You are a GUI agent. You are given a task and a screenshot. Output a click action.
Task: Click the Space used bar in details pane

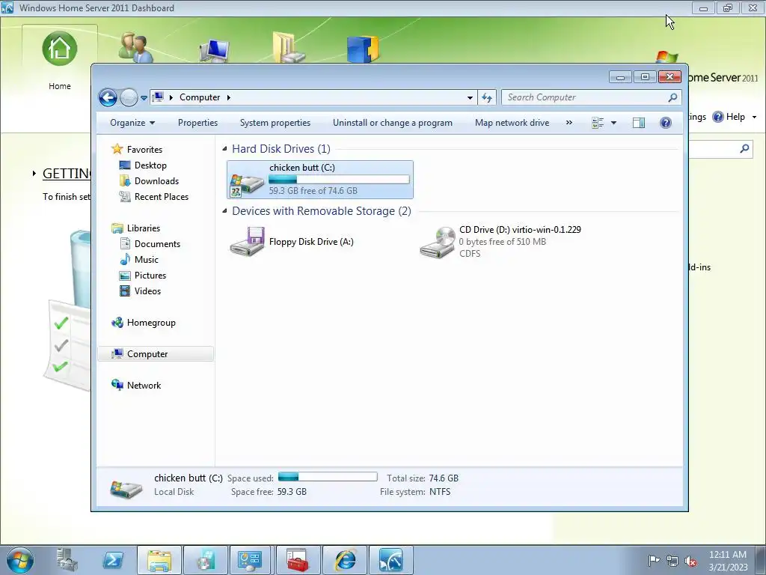click(328, 477)
